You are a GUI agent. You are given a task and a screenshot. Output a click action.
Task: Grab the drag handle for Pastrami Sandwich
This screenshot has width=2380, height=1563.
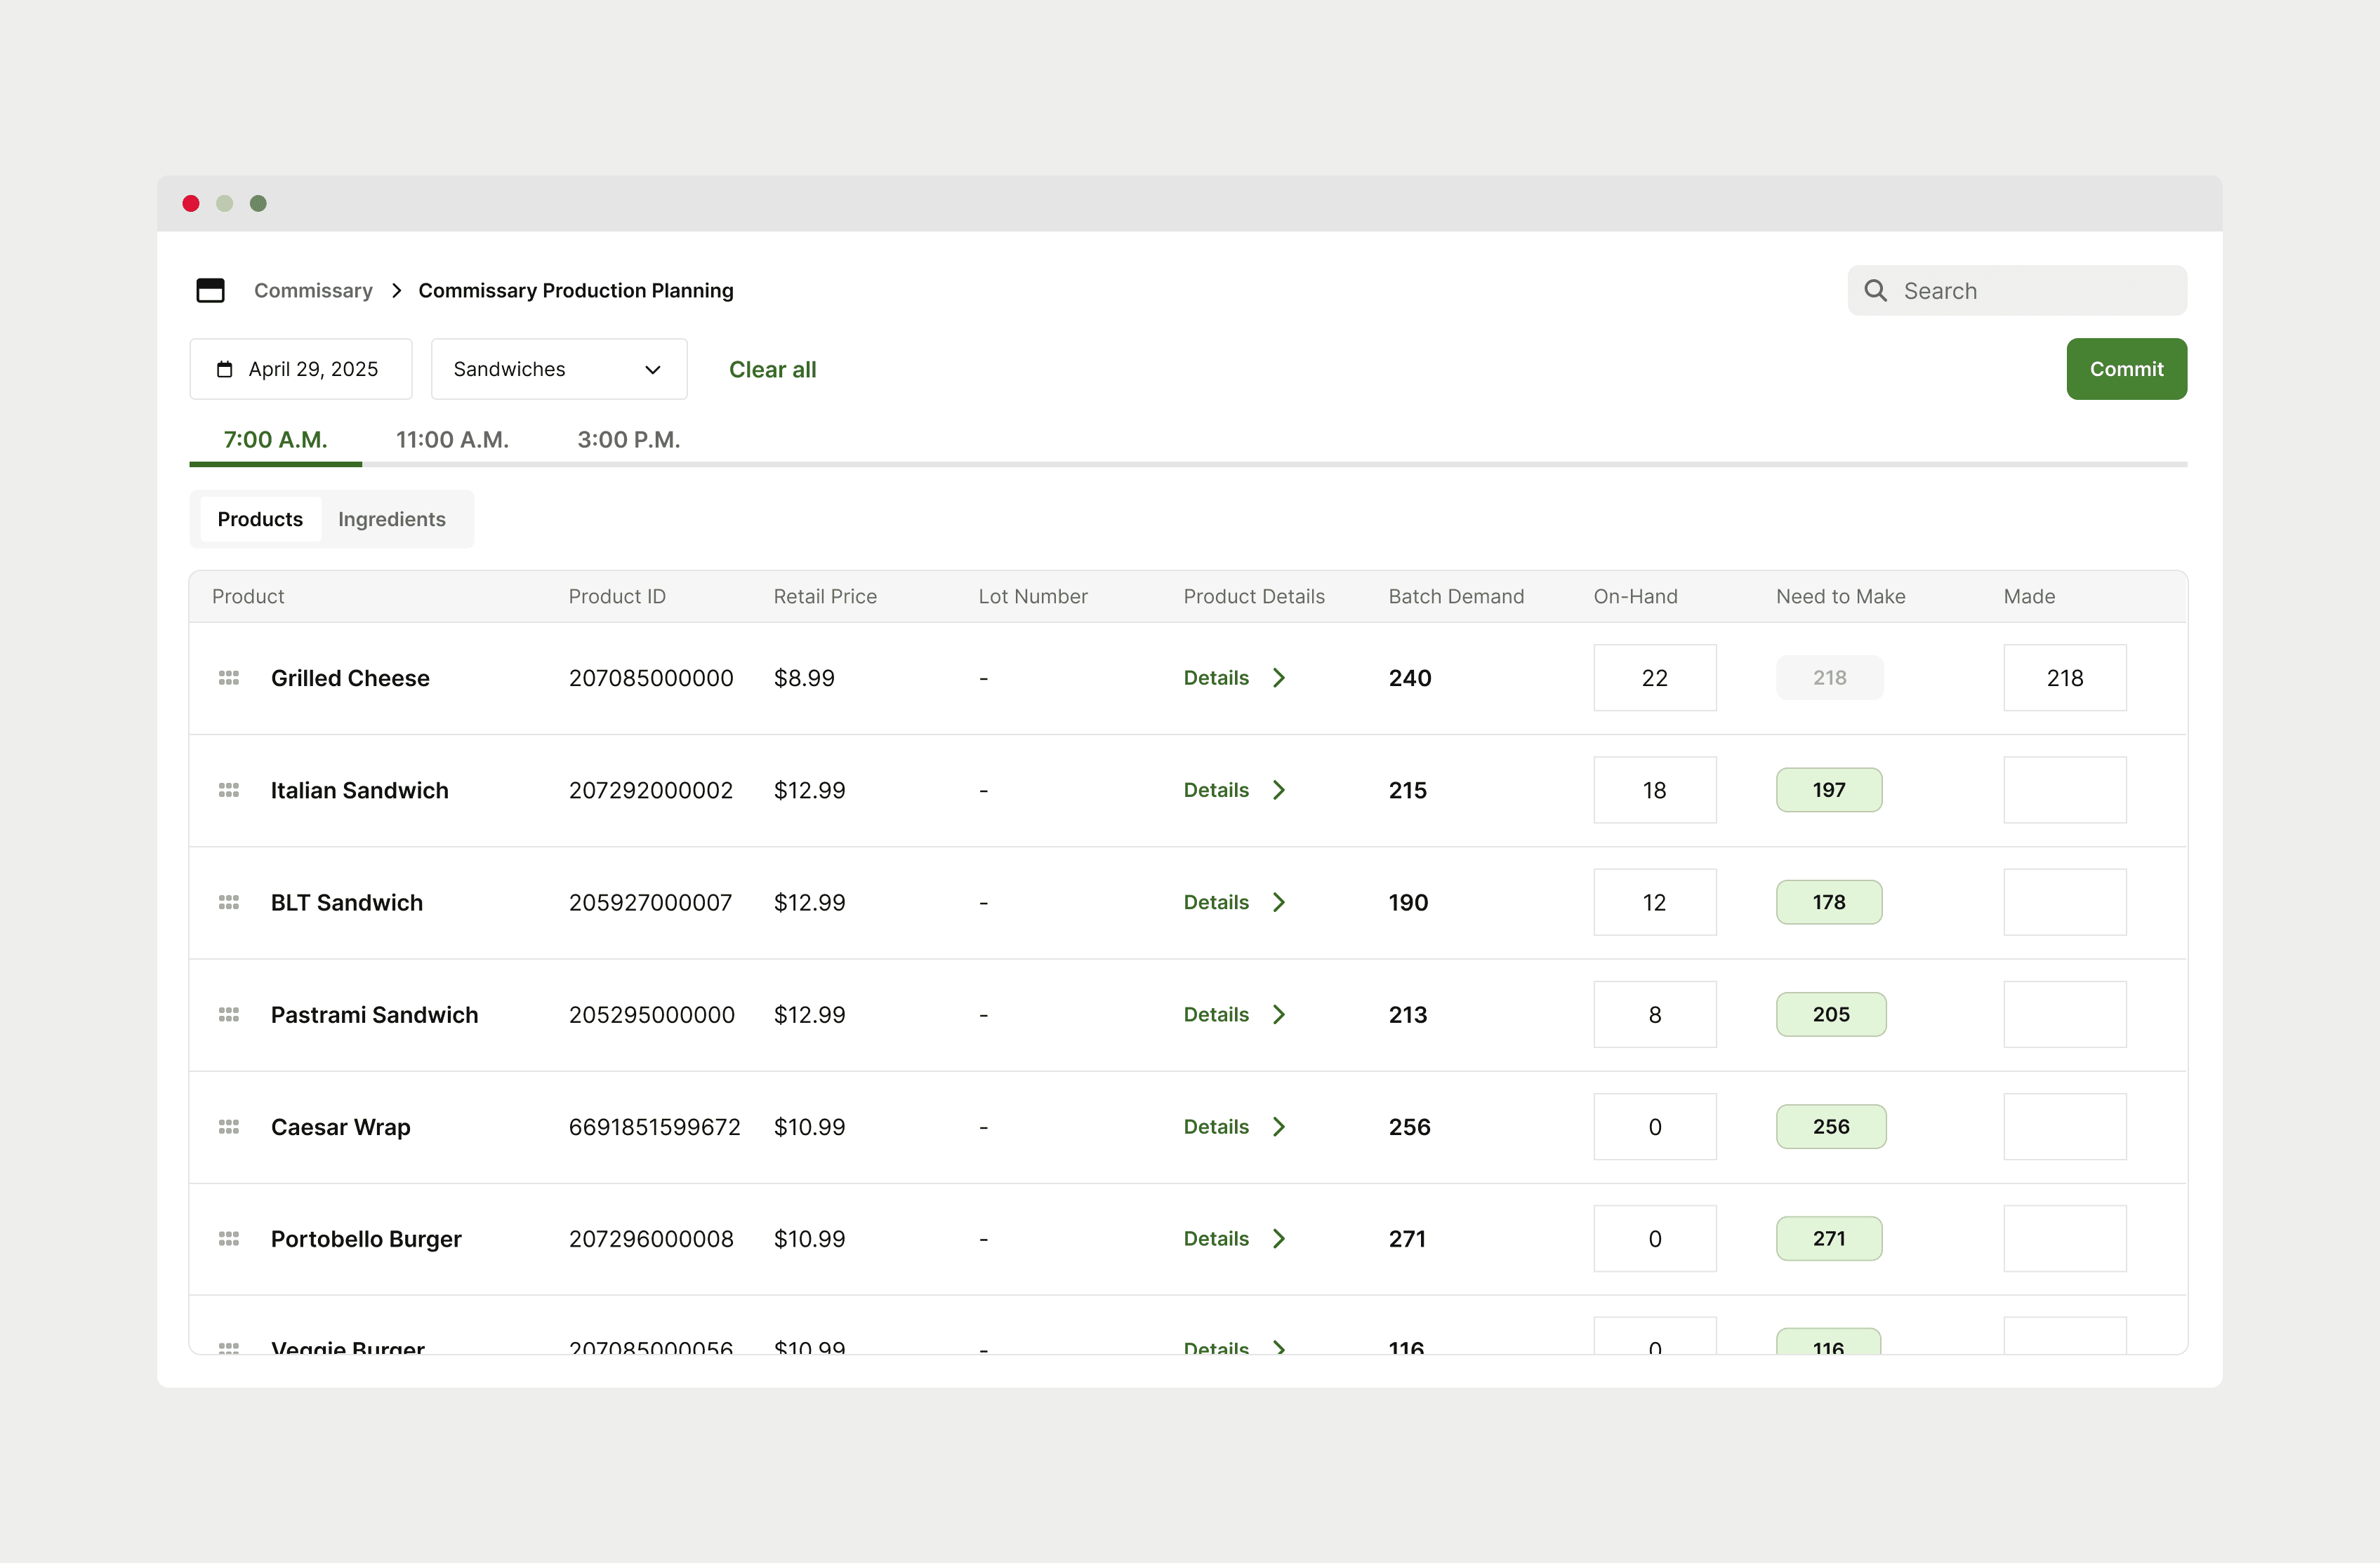(228, 1013)
